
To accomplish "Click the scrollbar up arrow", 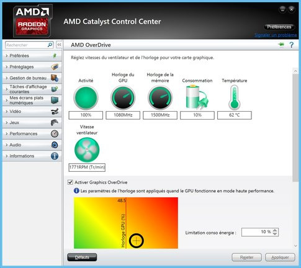I will [x=295, y=71].
